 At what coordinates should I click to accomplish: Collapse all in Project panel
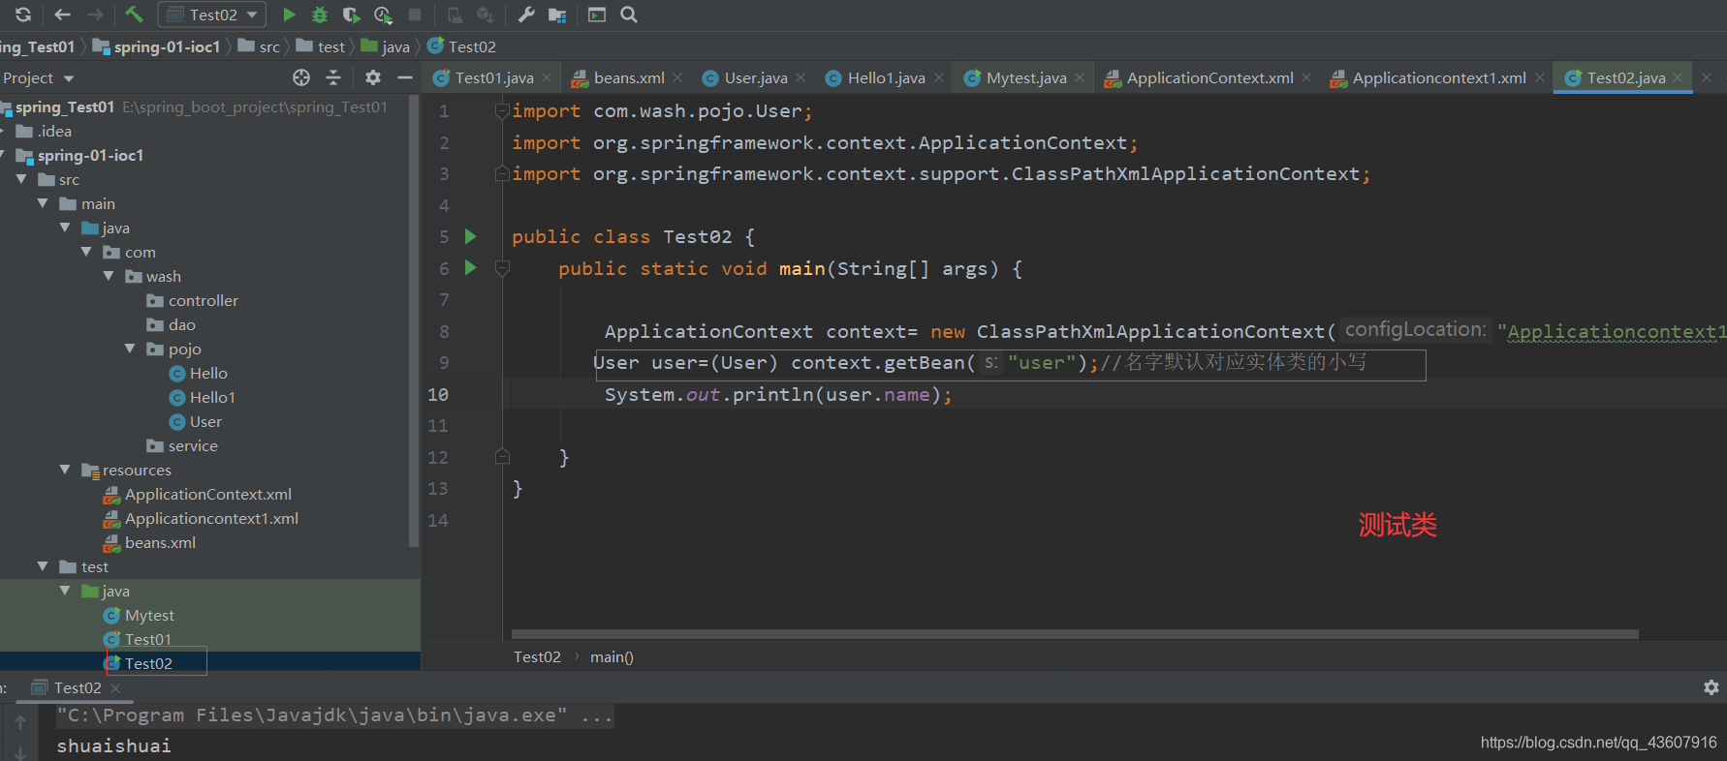click(x=333, y=77)
